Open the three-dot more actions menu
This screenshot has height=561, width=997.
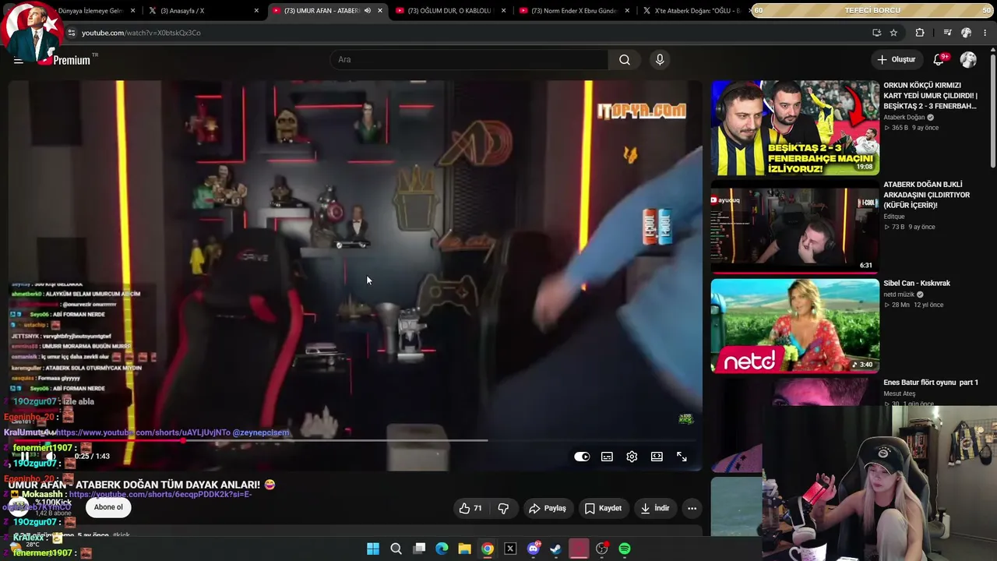(x=692, y=508)
